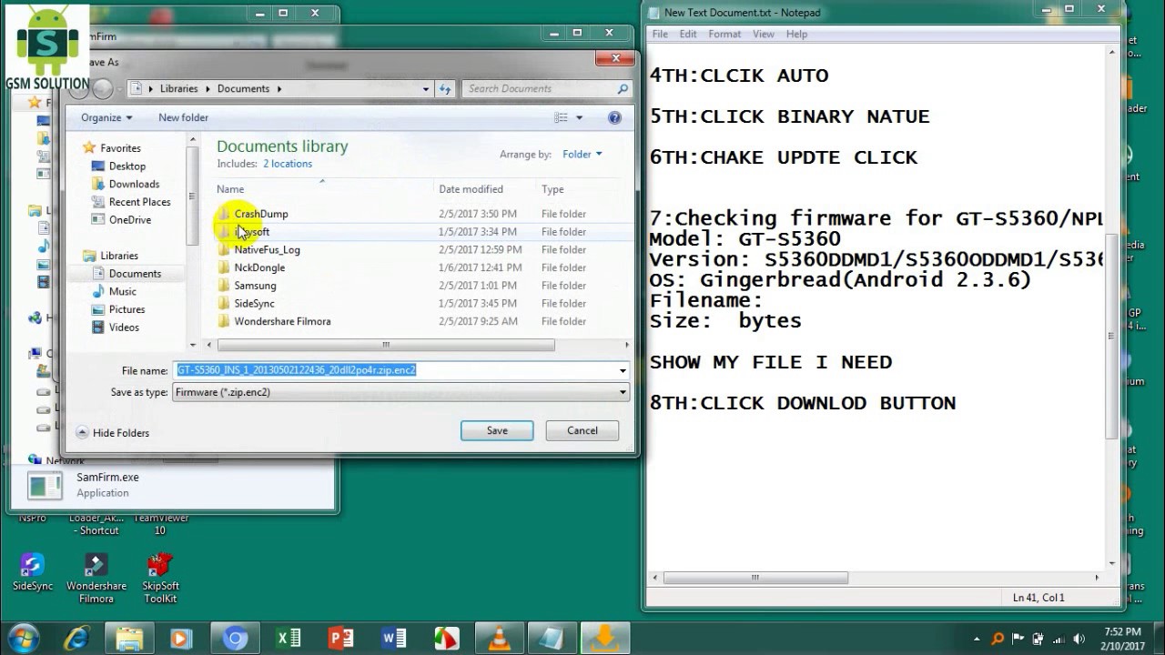Open File menu in Notepad
Screen dimensions: 1165x655
point(660,34)
